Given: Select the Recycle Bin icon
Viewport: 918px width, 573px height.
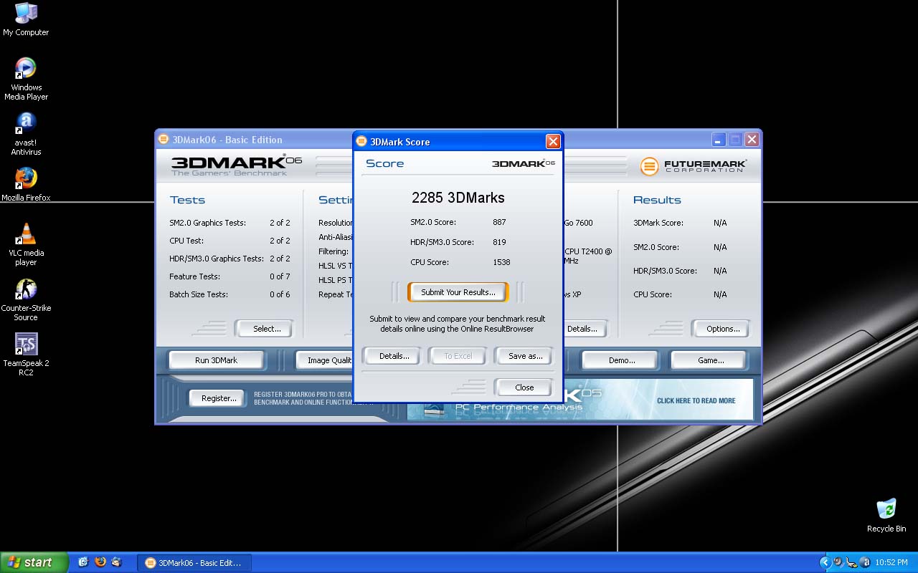Looking at the screenshot, I should pyautogui.click(x=886, y=516).
